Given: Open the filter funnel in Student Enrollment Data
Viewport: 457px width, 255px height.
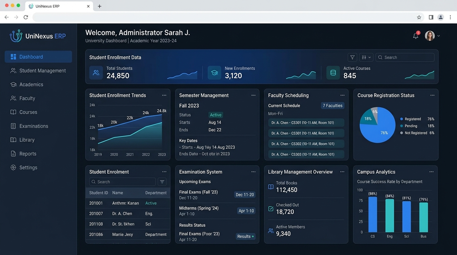Looking at the screenshot, I should [352, 57].
